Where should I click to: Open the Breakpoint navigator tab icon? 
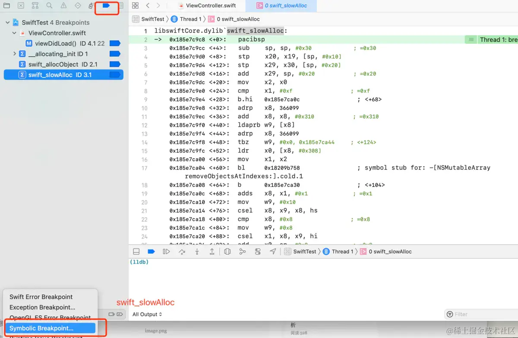click(106, 6)
